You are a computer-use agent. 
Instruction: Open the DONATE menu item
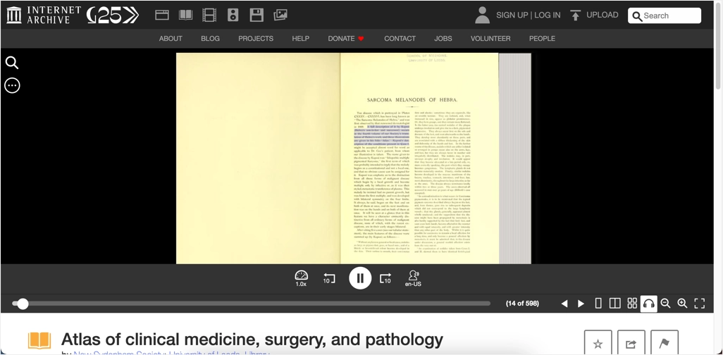click(x=346, y=39)
